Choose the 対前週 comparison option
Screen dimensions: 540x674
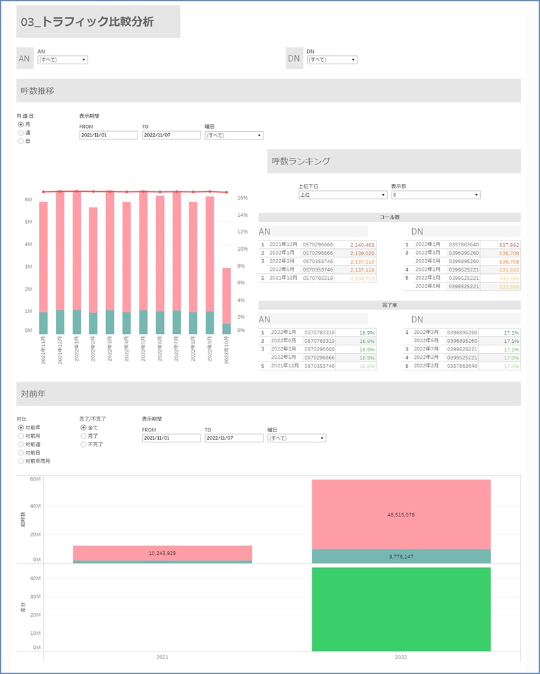21,444
